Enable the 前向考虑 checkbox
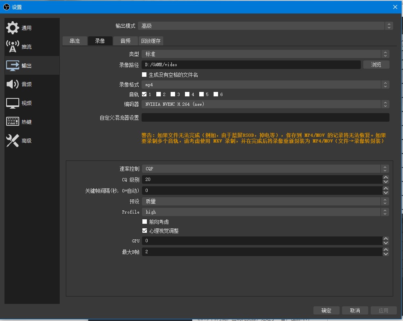 coord(145,221)
